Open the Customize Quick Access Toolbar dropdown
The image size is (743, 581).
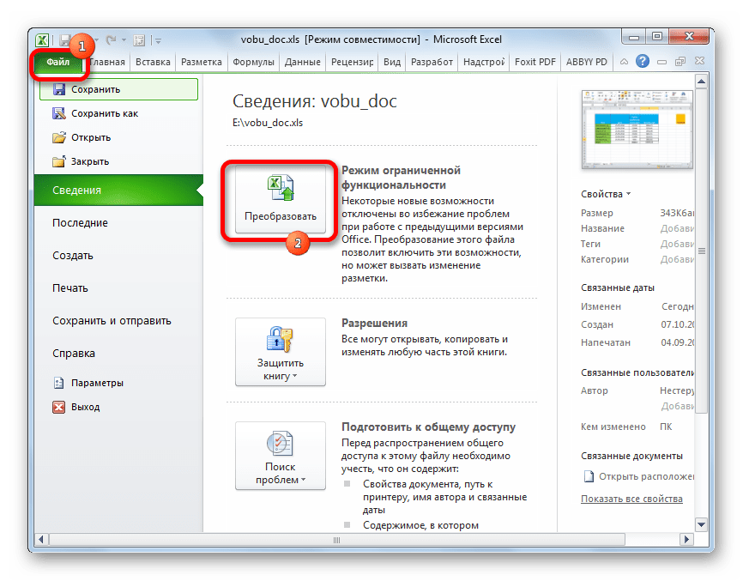coord(158,41)
